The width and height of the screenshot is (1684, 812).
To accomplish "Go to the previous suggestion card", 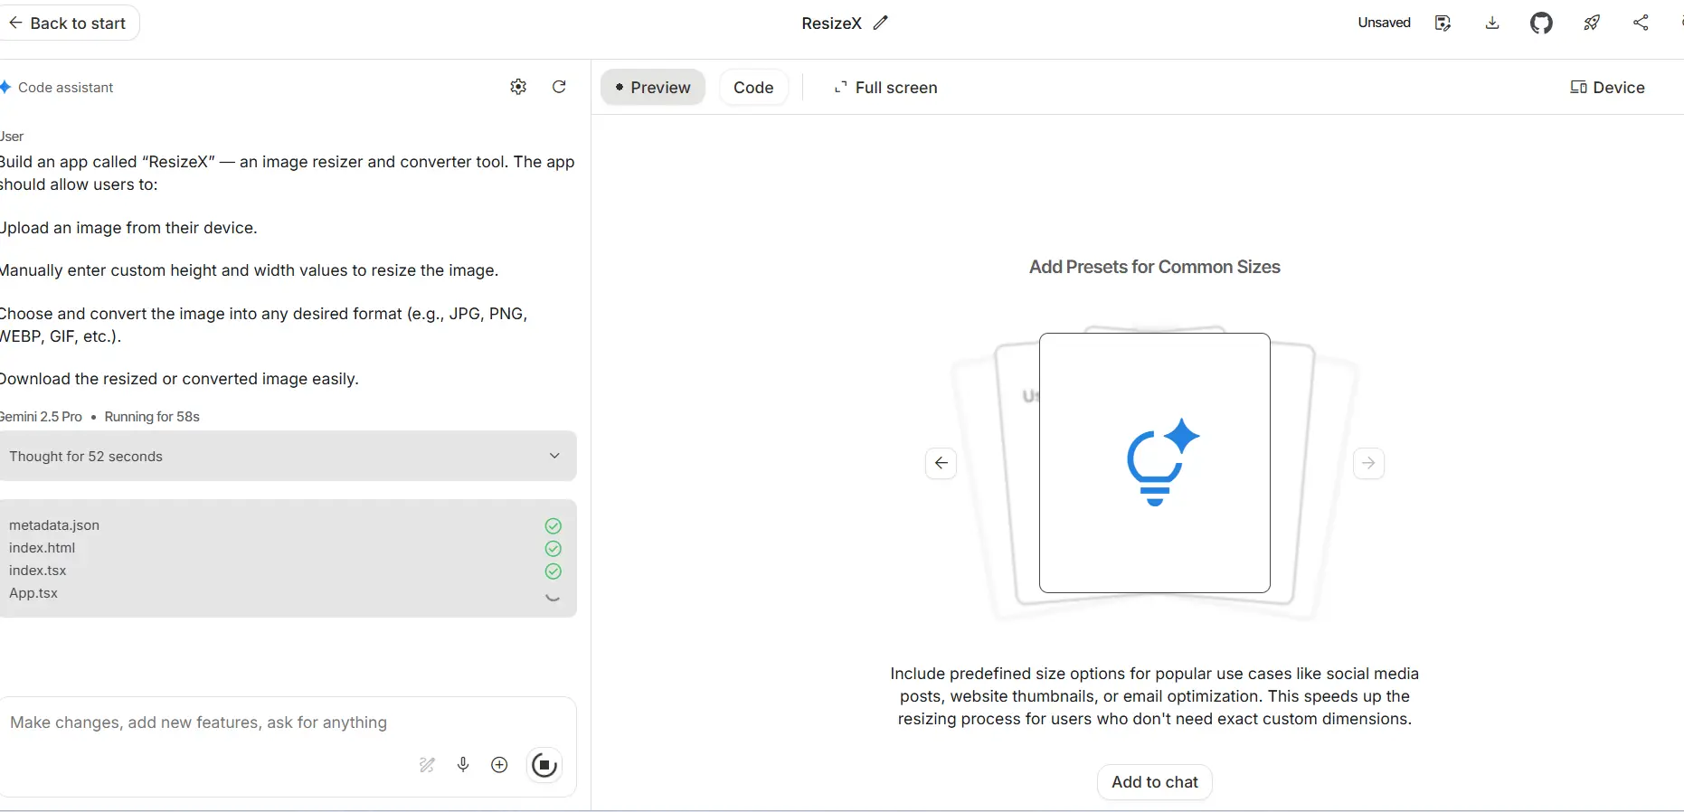I will pyautogui.click(x=941, y=463).
